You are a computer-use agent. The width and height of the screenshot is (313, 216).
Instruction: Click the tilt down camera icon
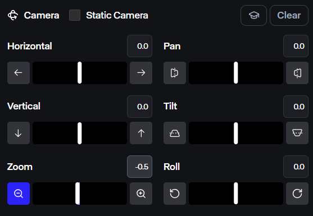click(x=297, y=133)
